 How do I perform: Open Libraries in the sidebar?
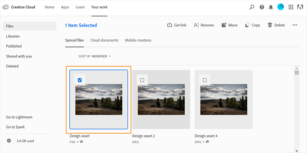point(13,36)
